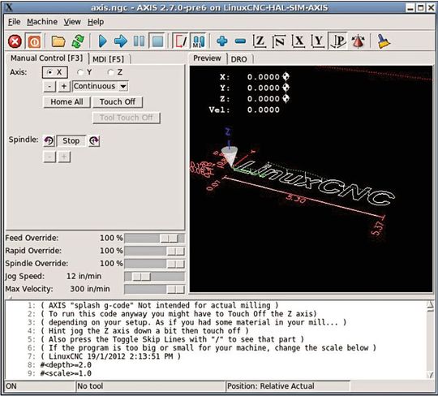This screenshot has width=438, height=396.
Task: Reload the current file via green arrows
Action: tap(78, 41)
